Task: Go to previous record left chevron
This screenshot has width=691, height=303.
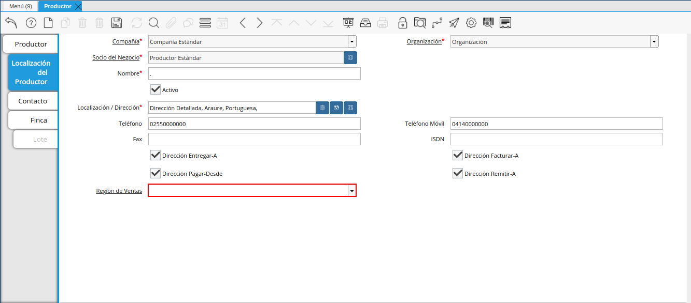Action: click(243, 23)
